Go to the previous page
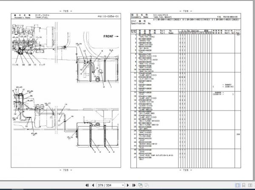 tap(93, 185)
